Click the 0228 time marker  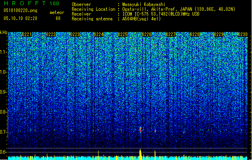[195, 34]
